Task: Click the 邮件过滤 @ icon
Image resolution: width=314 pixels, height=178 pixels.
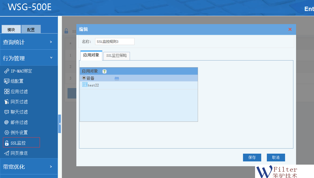Action: 7,122
